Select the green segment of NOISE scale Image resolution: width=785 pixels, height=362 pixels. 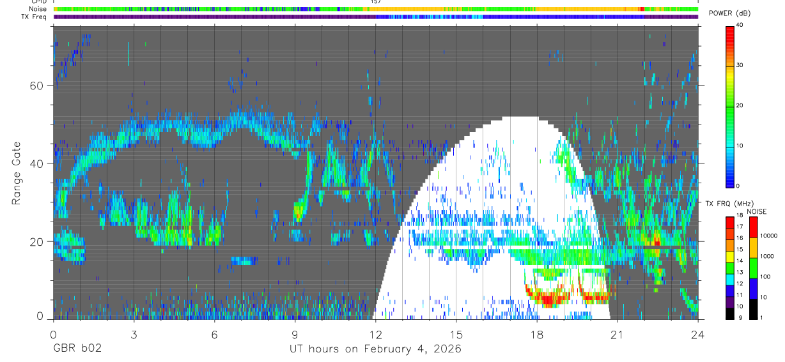(x=753, y=268)
